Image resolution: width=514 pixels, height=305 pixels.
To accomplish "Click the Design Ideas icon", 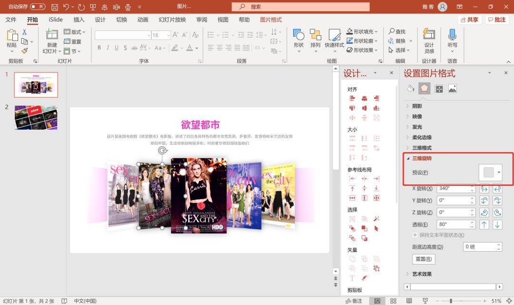I will point(429,34).
